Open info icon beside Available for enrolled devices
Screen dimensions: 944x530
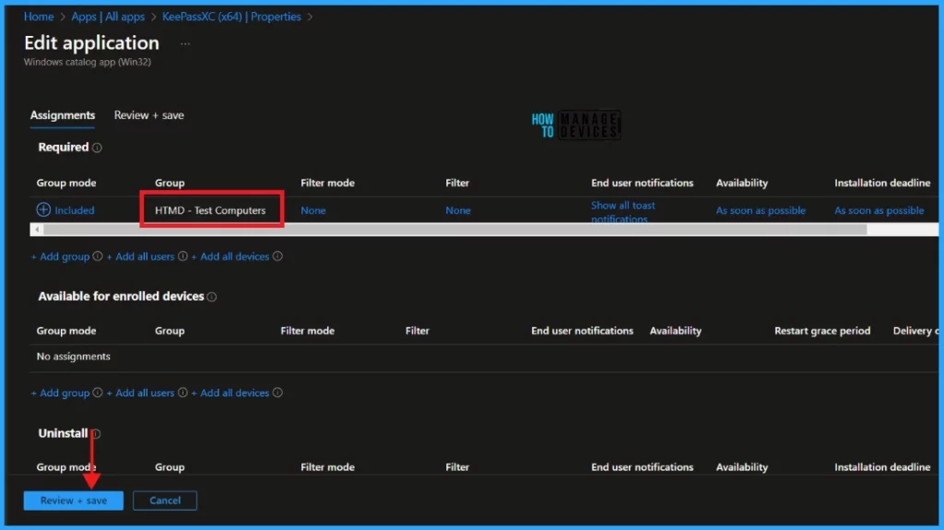pos(211,296)
